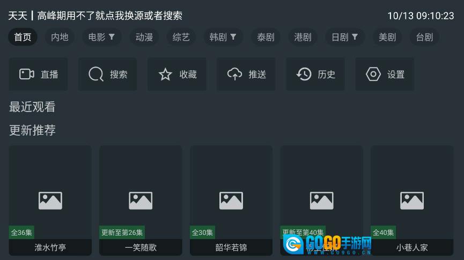Click the 收藏 star icon
This screenshot has width=464, height=260.
point(165,74)
